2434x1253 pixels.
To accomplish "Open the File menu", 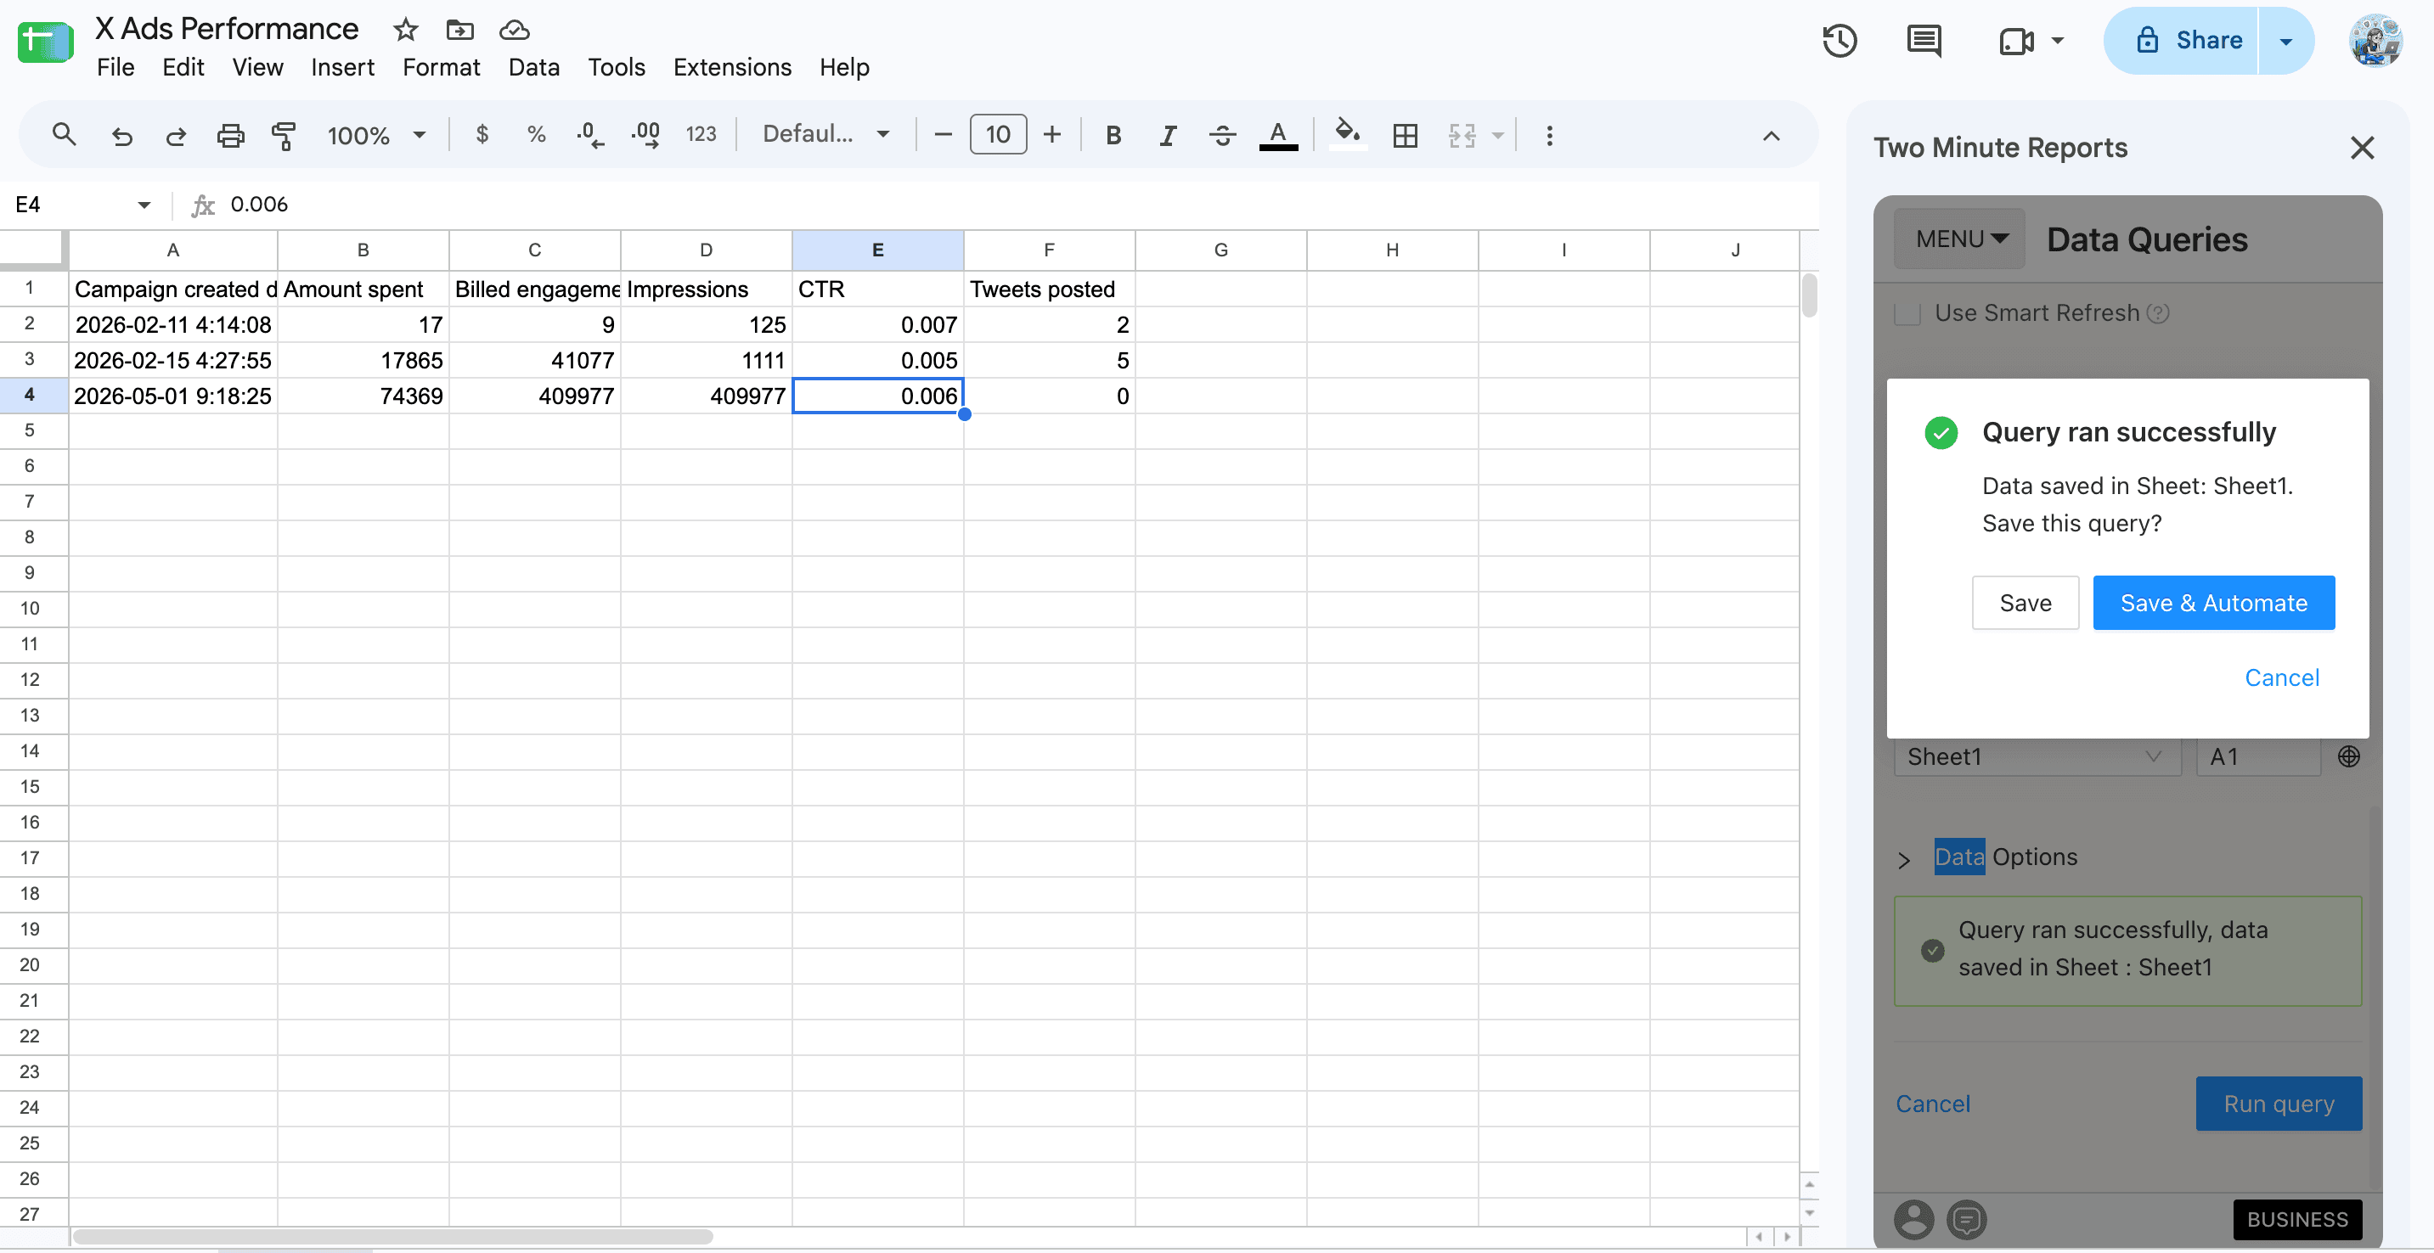I will (116, 67).
